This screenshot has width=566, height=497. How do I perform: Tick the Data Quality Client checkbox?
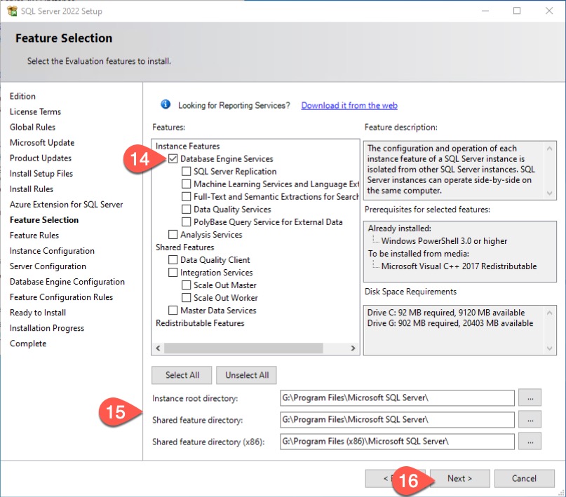[173, 260]
